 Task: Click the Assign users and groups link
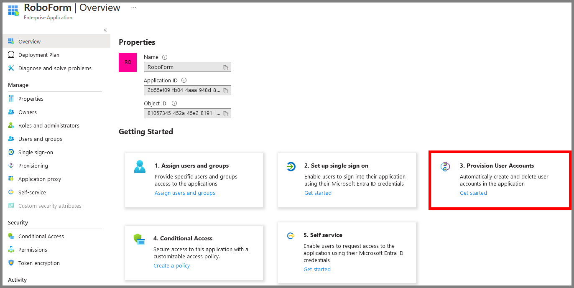[185, 193]
